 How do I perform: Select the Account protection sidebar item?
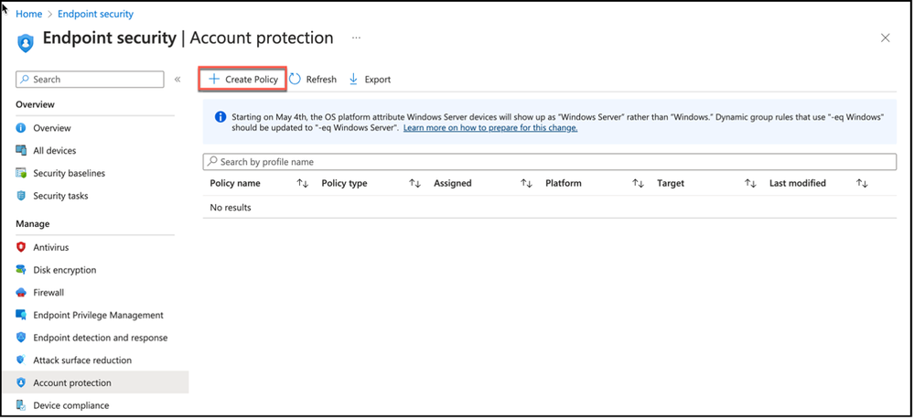(x=95, y=382)
